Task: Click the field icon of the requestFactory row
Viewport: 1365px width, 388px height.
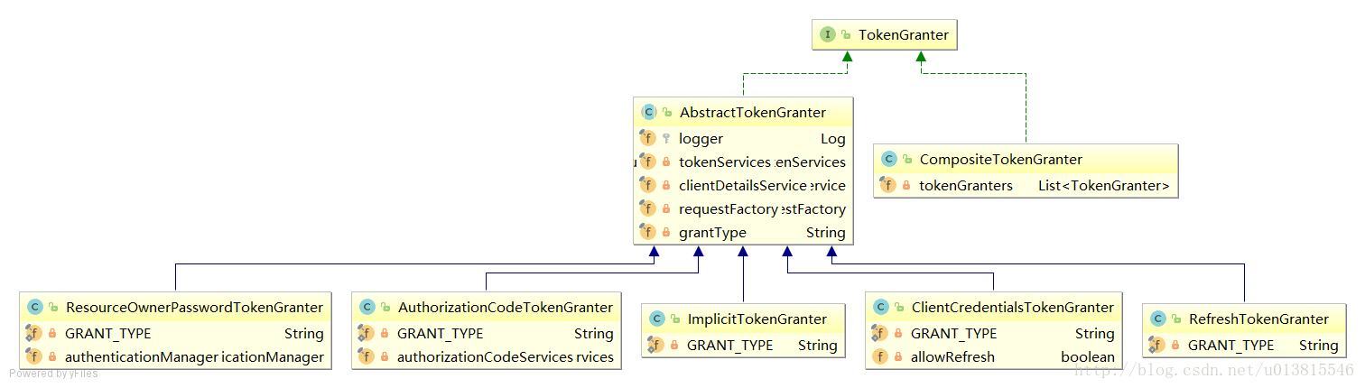Action: pos(647,209)
